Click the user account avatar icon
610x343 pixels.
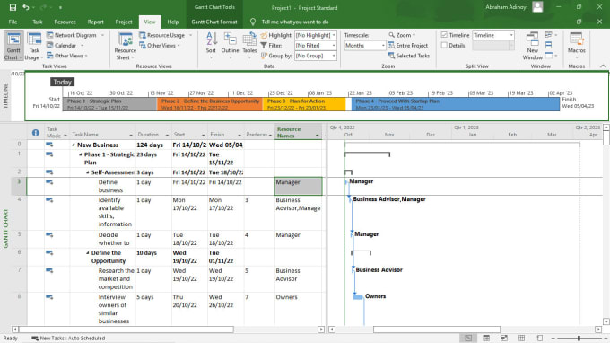coord(537,7)
